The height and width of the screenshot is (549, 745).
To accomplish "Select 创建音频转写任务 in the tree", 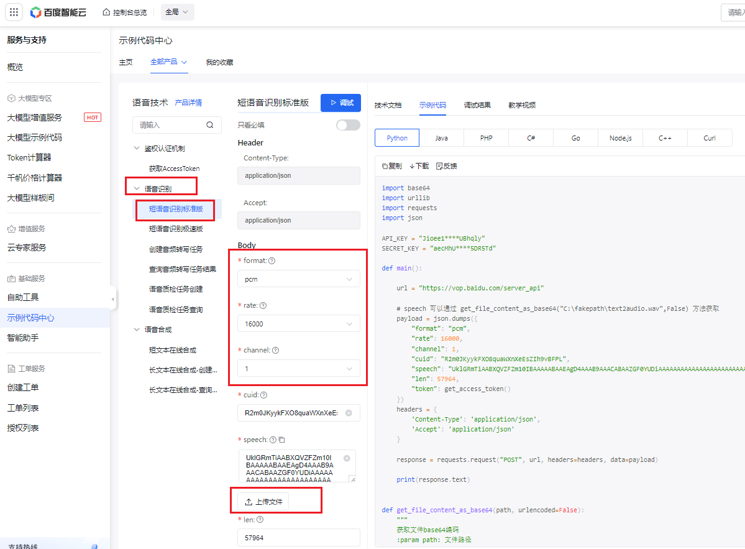I will 176,249.
